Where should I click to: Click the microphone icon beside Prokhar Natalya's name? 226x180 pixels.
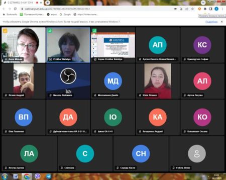[50, 59]
